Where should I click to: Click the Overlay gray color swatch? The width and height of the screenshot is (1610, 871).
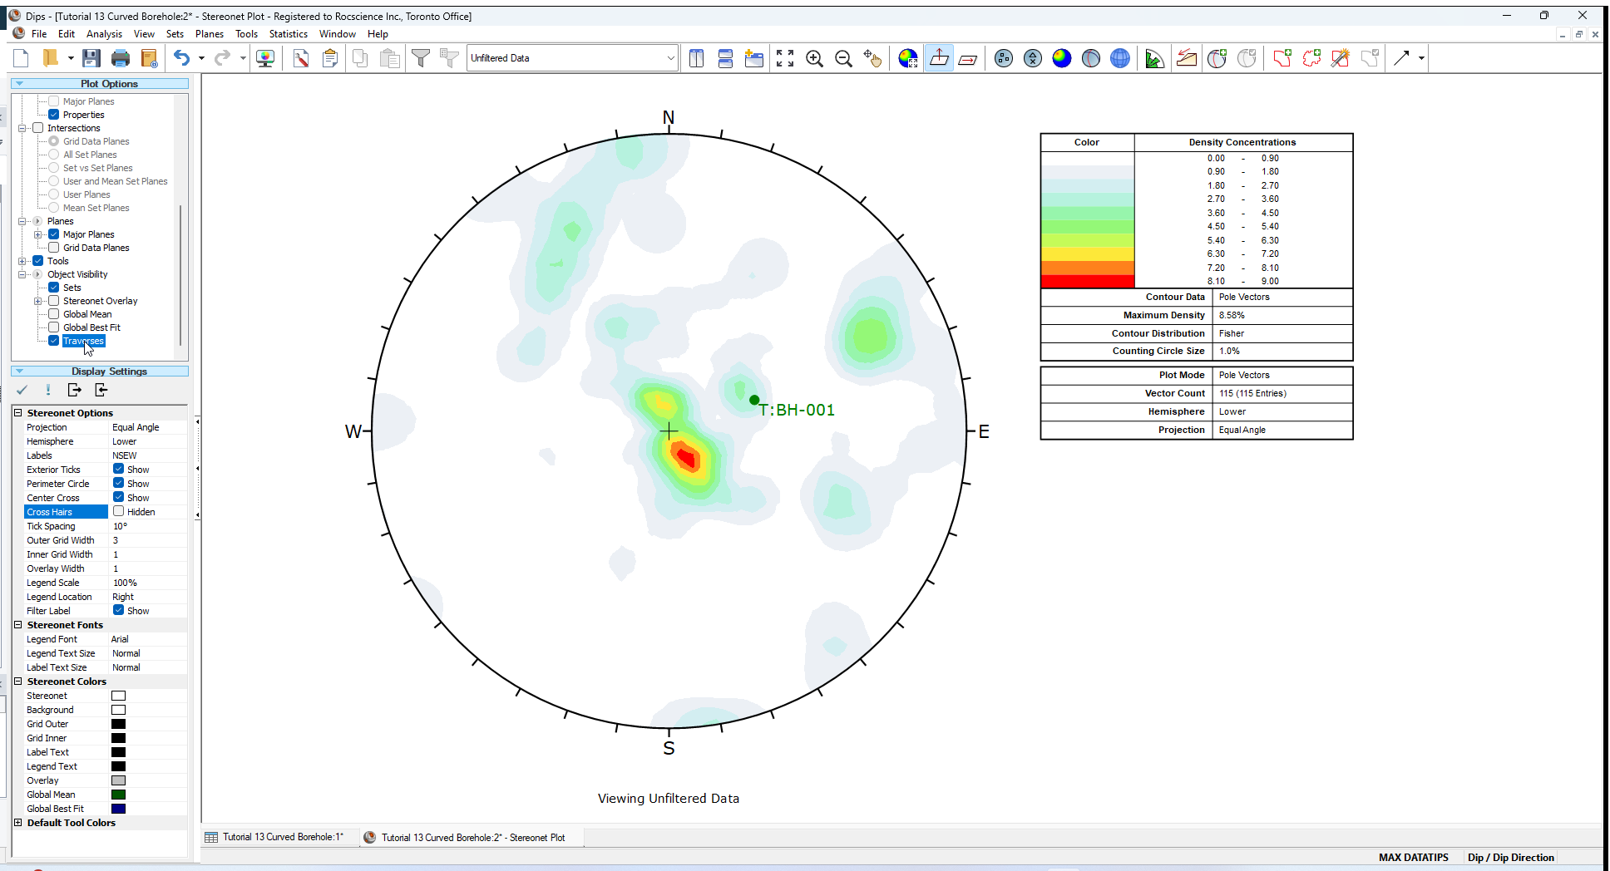point(119,780)
